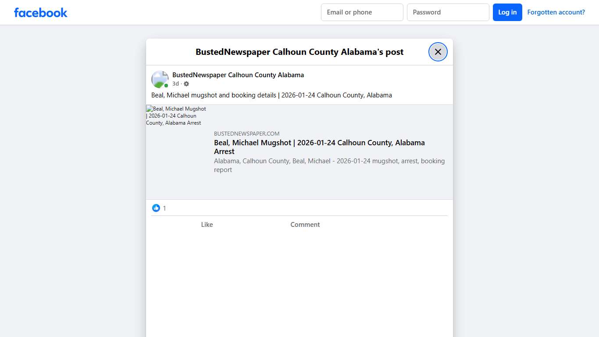Open the facebook logo homepage

tap(40, 12)
